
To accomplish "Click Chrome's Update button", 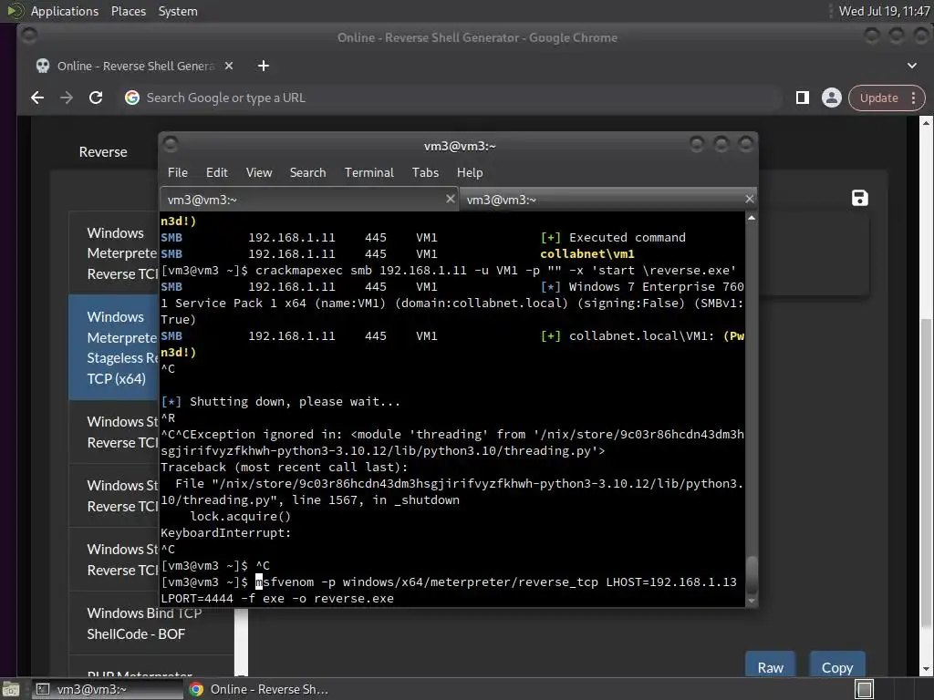I will (878, 98).
